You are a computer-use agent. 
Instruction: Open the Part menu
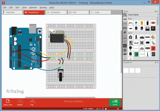[x=18, y=7]
